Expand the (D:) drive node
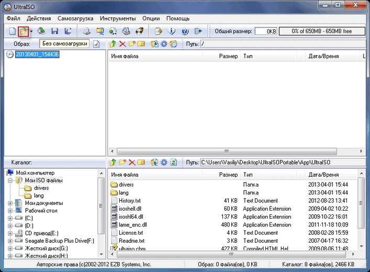The width and height of the screenshot is (370, 272). 10,226
